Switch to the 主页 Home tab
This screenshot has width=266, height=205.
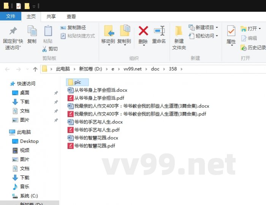tap(31, 16)
